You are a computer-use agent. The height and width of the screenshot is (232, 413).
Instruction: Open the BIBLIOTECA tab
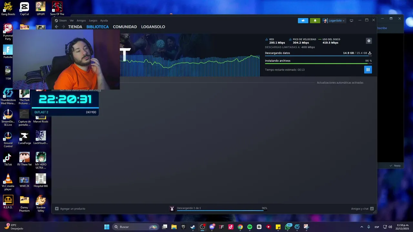[x=97, y=27]
